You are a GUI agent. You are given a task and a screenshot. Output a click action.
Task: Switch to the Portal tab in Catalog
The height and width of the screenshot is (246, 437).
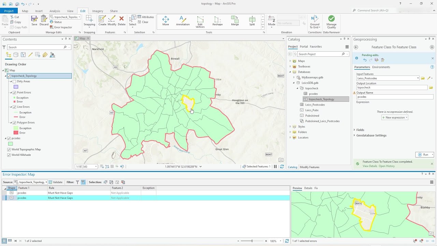tap(304, 46)
